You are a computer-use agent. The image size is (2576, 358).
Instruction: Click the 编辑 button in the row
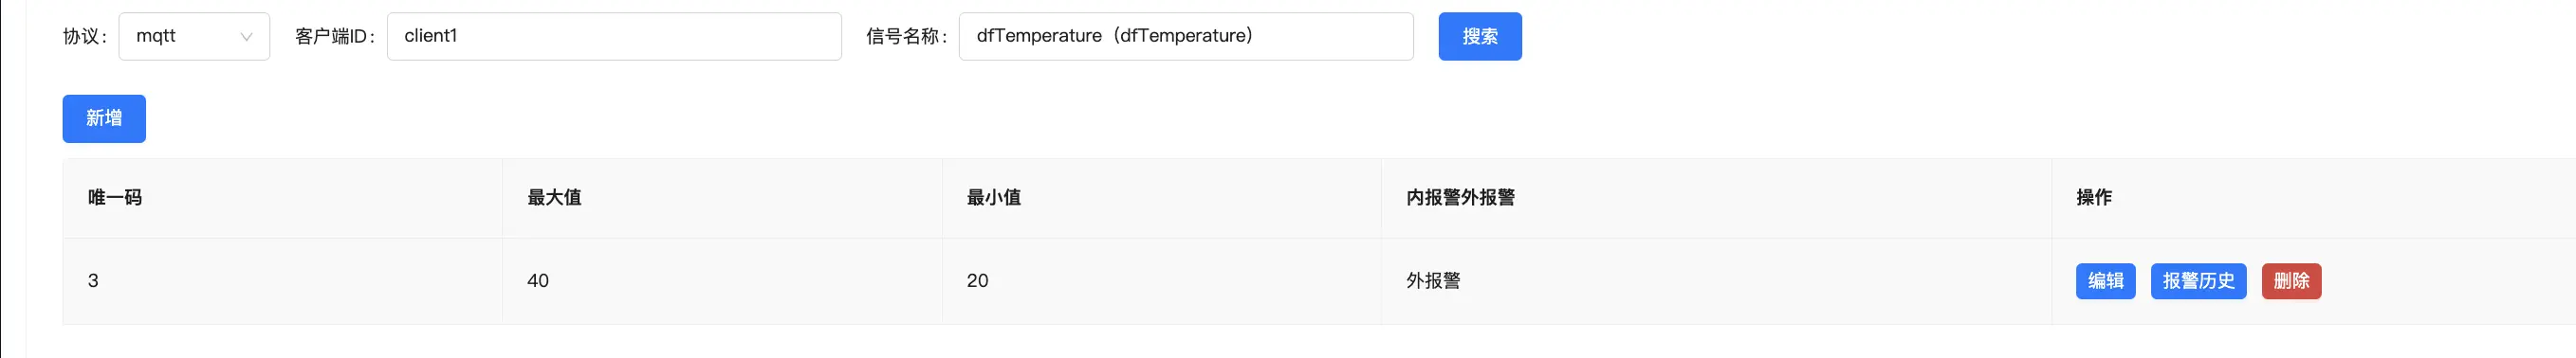2106,281
